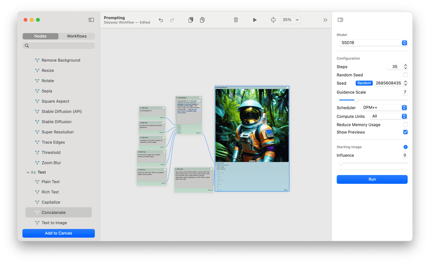
Task: Open the zoom level dropdown showing 35%
Action: [x=290, y=20]
